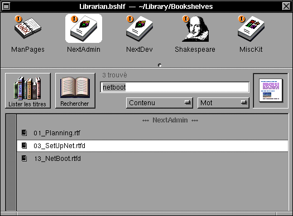This screenshot has height=216, width=293.
Task: Select the MiscKit book icon
Action: click(x=251, y=28)
